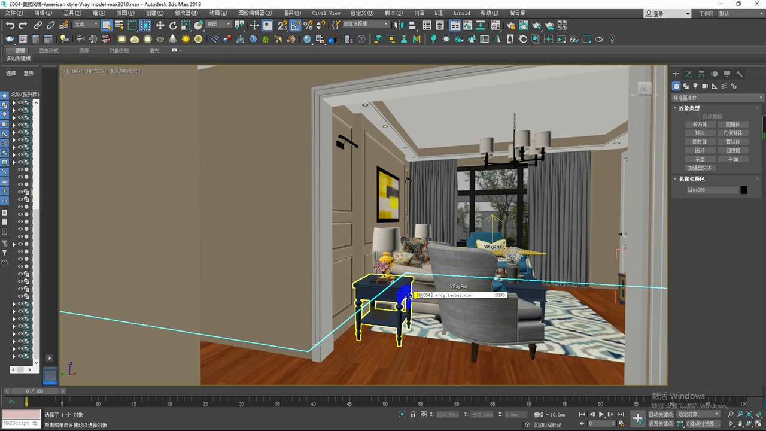Switch to the Lights creation category
The height and width of the screenshot is (431, 766).
pyautogui.click(x=695, y=86)
